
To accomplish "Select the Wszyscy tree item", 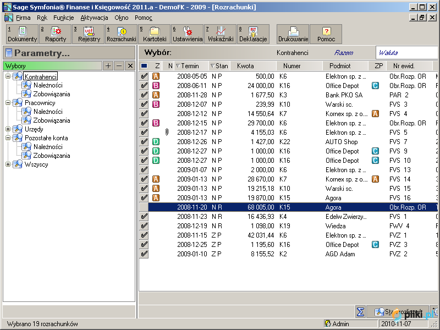I will coord(36,164).
